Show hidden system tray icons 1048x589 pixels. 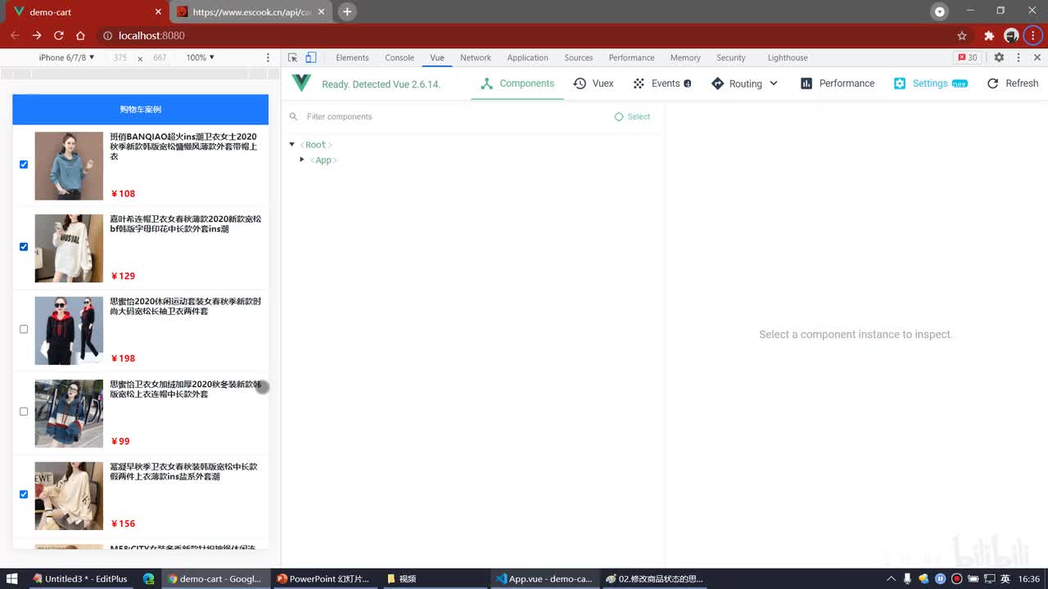pyautogui.click(x=891, y=578)
